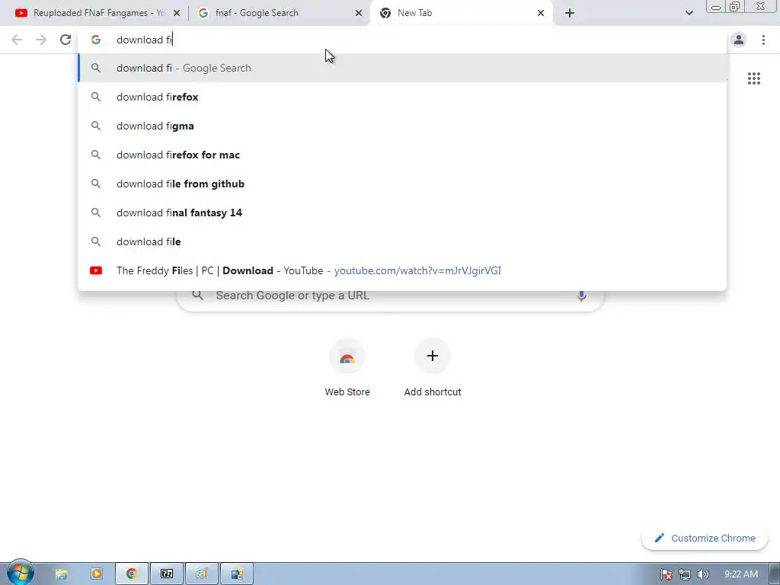
Task: Close the Reuploaded FNaF Fangames tab
Action: [x=177, y=13]
